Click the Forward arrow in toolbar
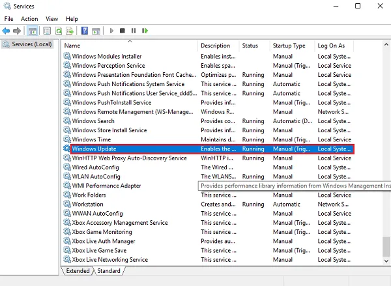The image size is (391, 286). pyautogui.click(x=16, y=31)
